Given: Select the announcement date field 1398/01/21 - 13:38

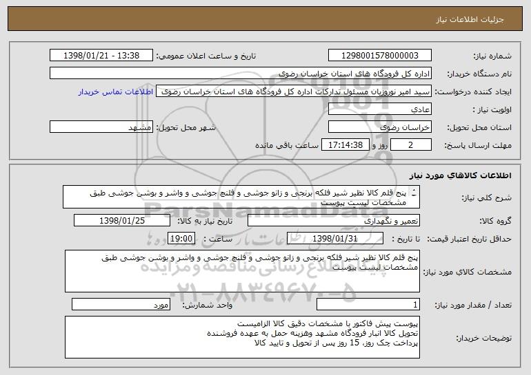Looking at the screenshot, I should coord(101,56).
